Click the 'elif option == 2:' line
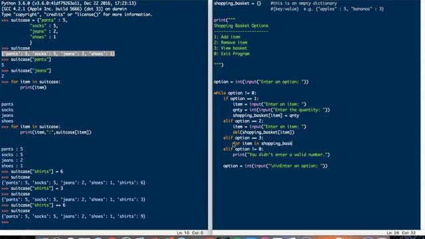This screenshot has height=239, width=425. [x=243, y=121]
